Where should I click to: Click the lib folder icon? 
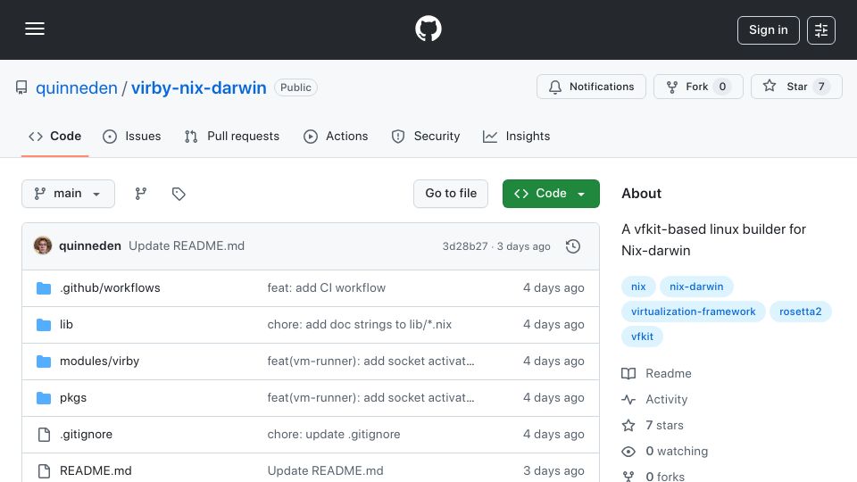coord(44,325)
